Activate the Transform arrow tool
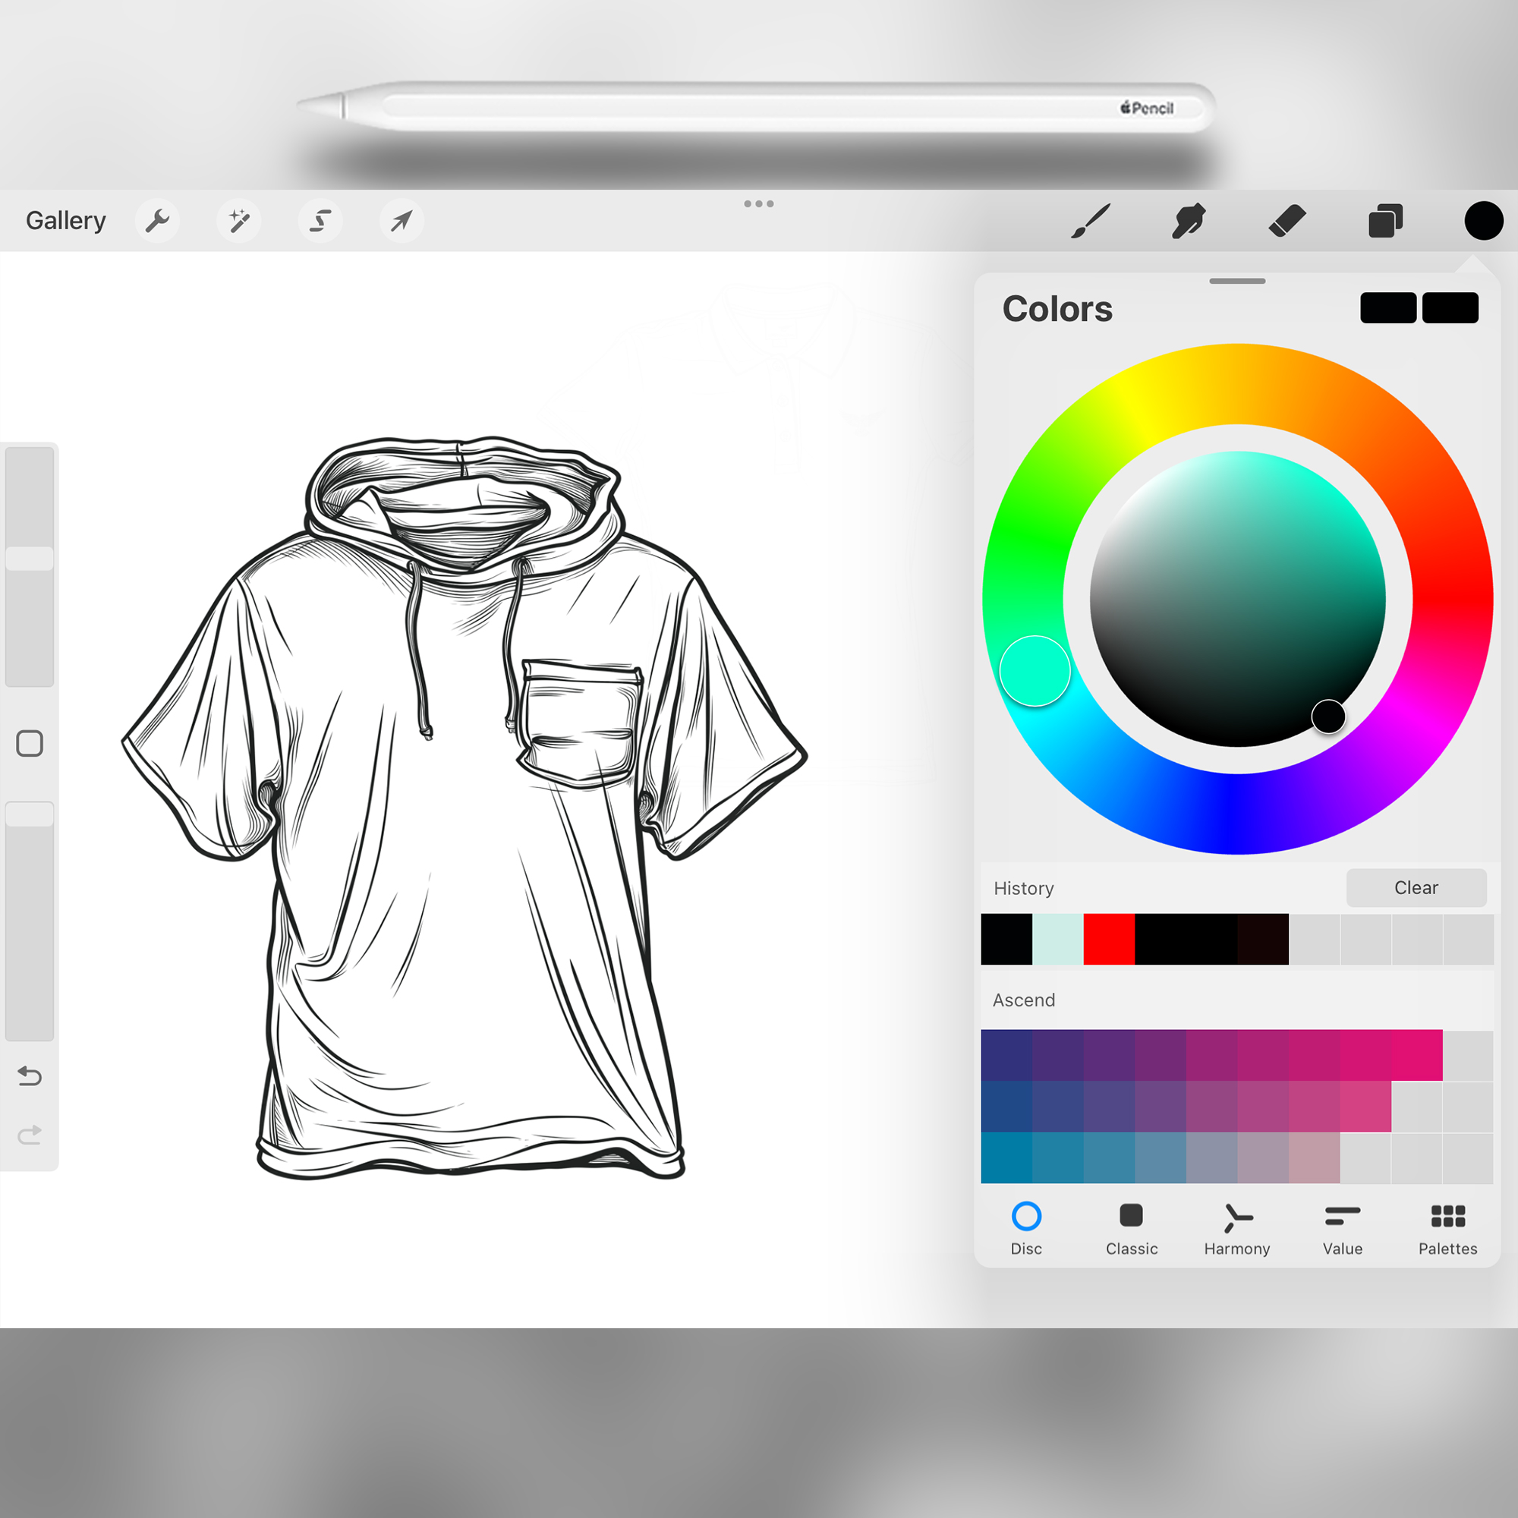The height and width of the screenshot is (1518, 1518). click(402, 221)
